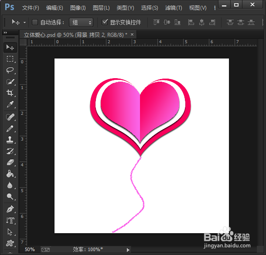The width and height of the screenshot is (266, 255).
Task: Select the Rectangular Marquee tool
Action: pos(10,59)
